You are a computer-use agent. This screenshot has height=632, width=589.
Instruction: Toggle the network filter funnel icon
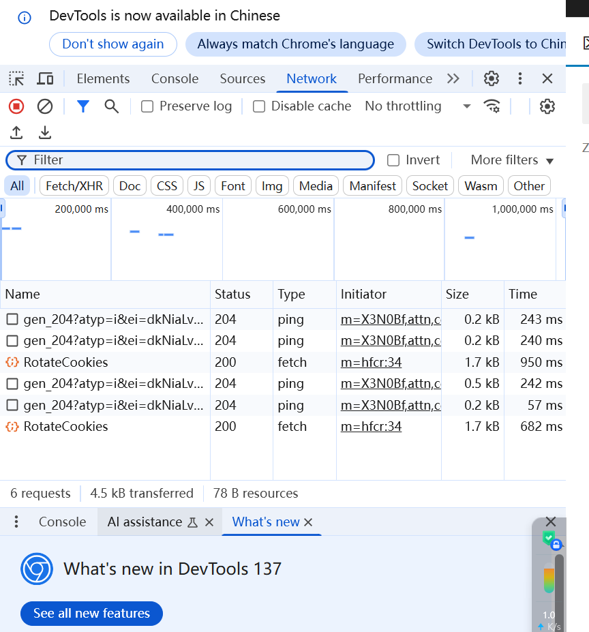click(83, 106)
